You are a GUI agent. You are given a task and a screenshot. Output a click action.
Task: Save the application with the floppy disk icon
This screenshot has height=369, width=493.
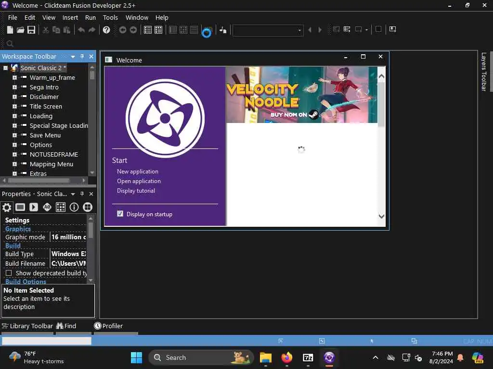(31, 30)
